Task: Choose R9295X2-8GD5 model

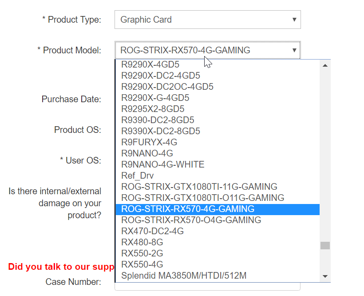Action: point(218,109)
